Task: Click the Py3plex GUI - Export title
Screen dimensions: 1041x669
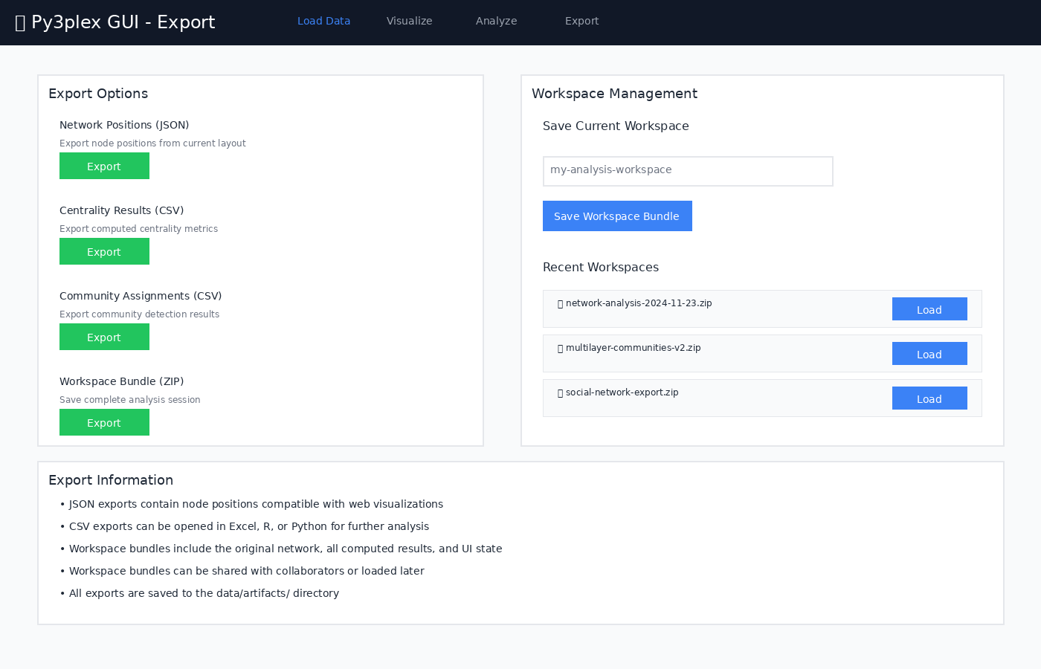Action: [123, 22]
